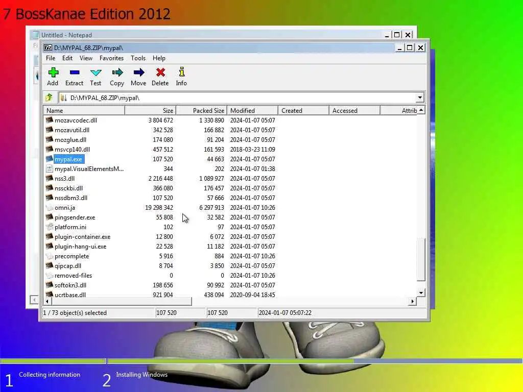This screenshot has width=523, height=392.
Task: Select plugin-hang-ui.exe in the list
Action: (x=80, y=247)
